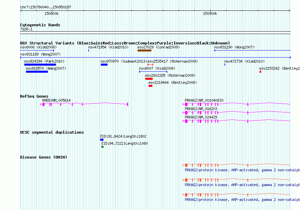Screen dimensions: 300x210
Task: Click the red esv2602265 loss bar
Action: coord(149,79)
